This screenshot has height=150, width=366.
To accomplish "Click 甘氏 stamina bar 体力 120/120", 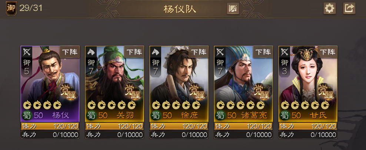I will [307, 126].
